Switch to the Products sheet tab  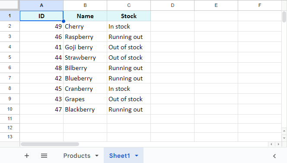click(77, 156)
